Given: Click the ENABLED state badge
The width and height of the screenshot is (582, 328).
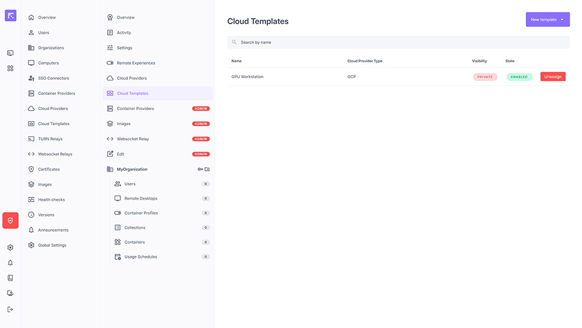Looking at the screenshot, I should pos(519,77).
